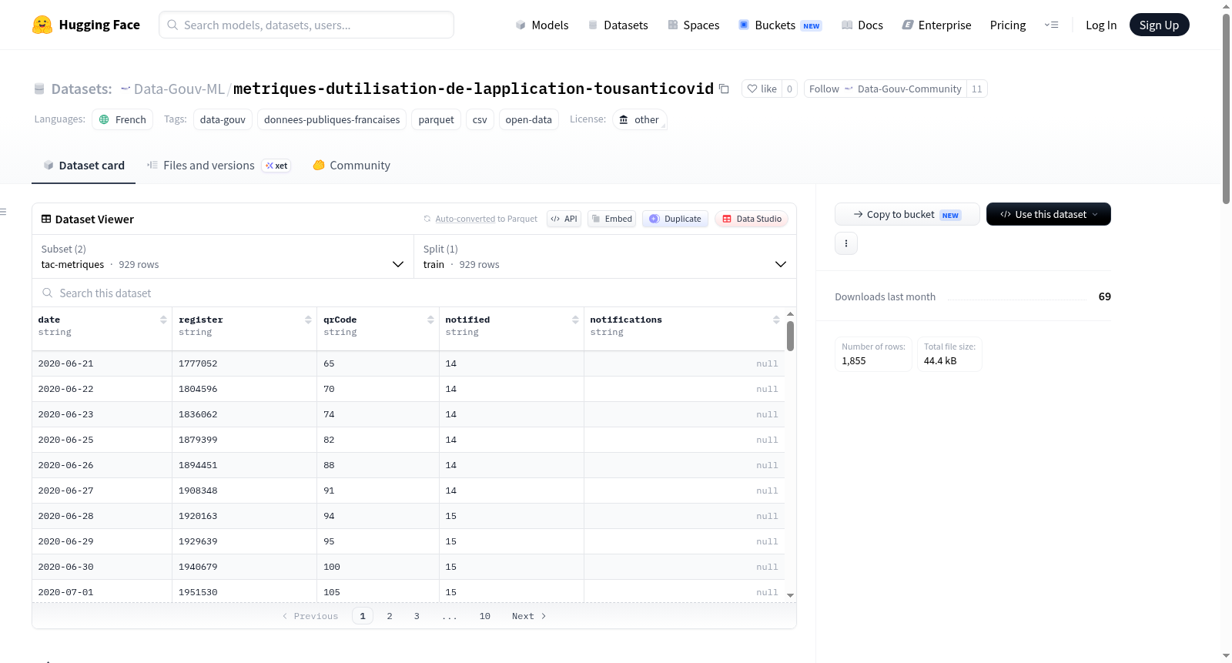Screen dimensions: 1232x663
Task: Switch to the Community tab
Action: (351, 165)
